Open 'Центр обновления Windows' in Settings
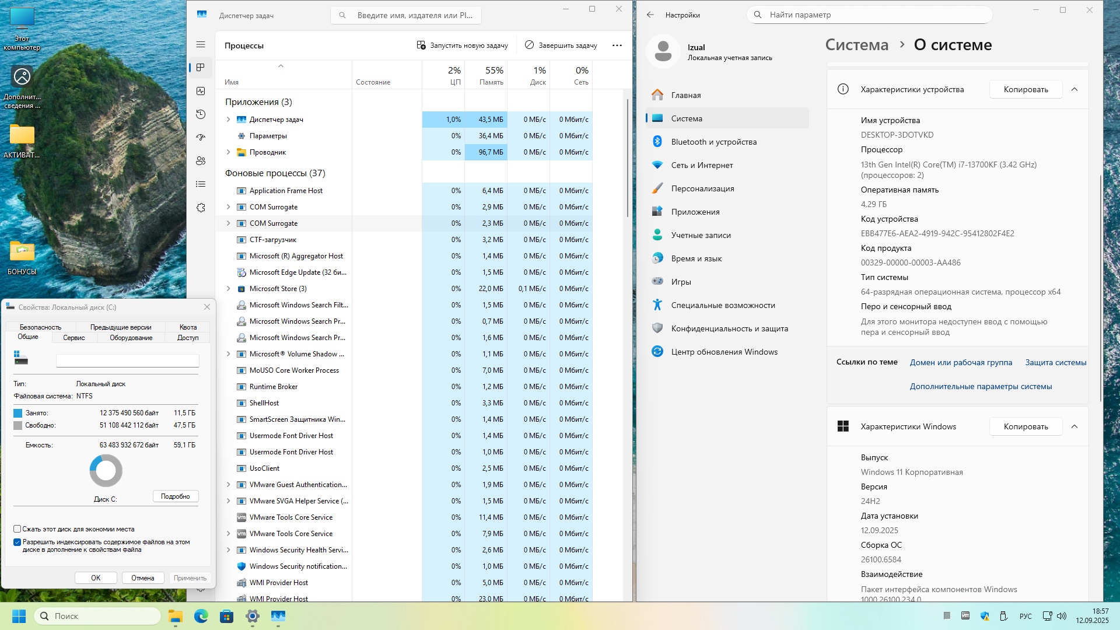The height and width of the screenshot is (630, 1120). (727, 352)
